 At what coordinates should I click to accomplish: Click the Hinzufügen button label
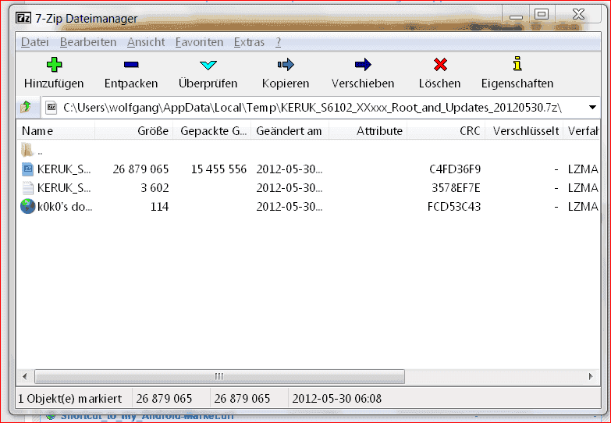point(54,84)
